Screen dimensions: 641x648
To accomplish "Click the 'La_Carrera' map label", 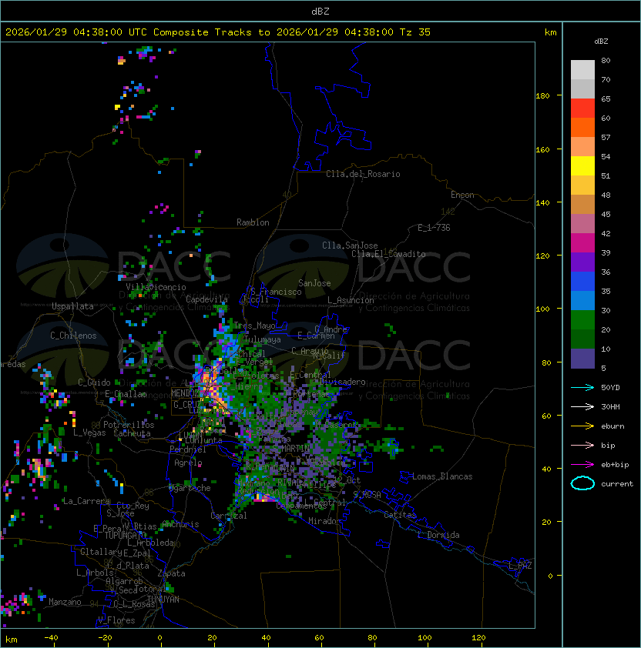I will 86,501.
